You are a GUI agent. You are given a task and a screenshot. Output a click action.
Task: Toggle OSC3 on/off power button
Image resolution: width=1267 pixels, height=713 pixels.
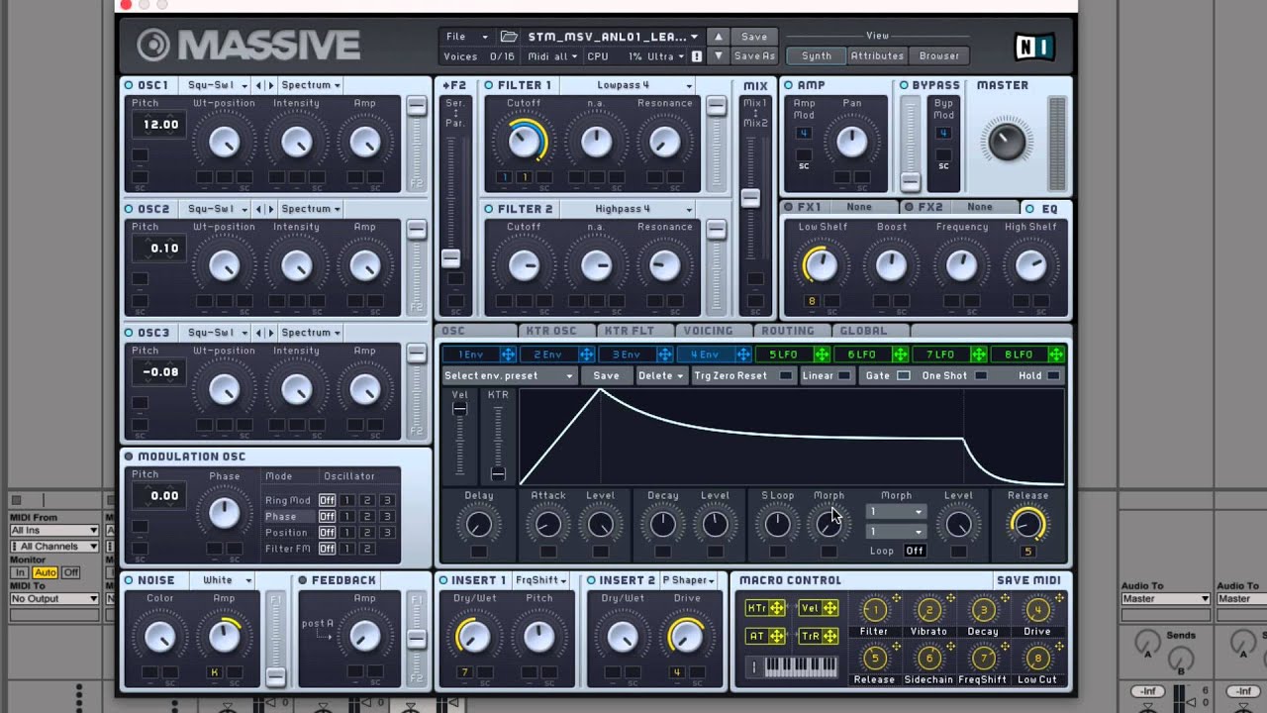point(130,333)
